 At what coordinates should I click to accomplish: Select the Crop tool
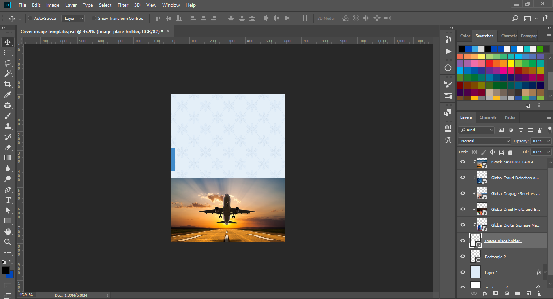(x=9, y=84)
